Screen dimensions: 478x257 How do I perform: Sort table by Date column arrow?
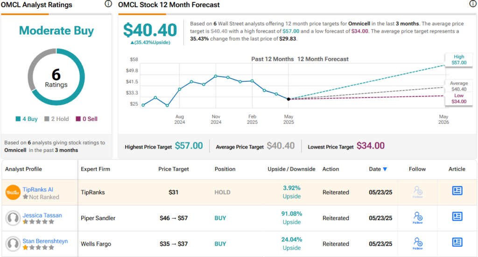(x=385, y=169)
